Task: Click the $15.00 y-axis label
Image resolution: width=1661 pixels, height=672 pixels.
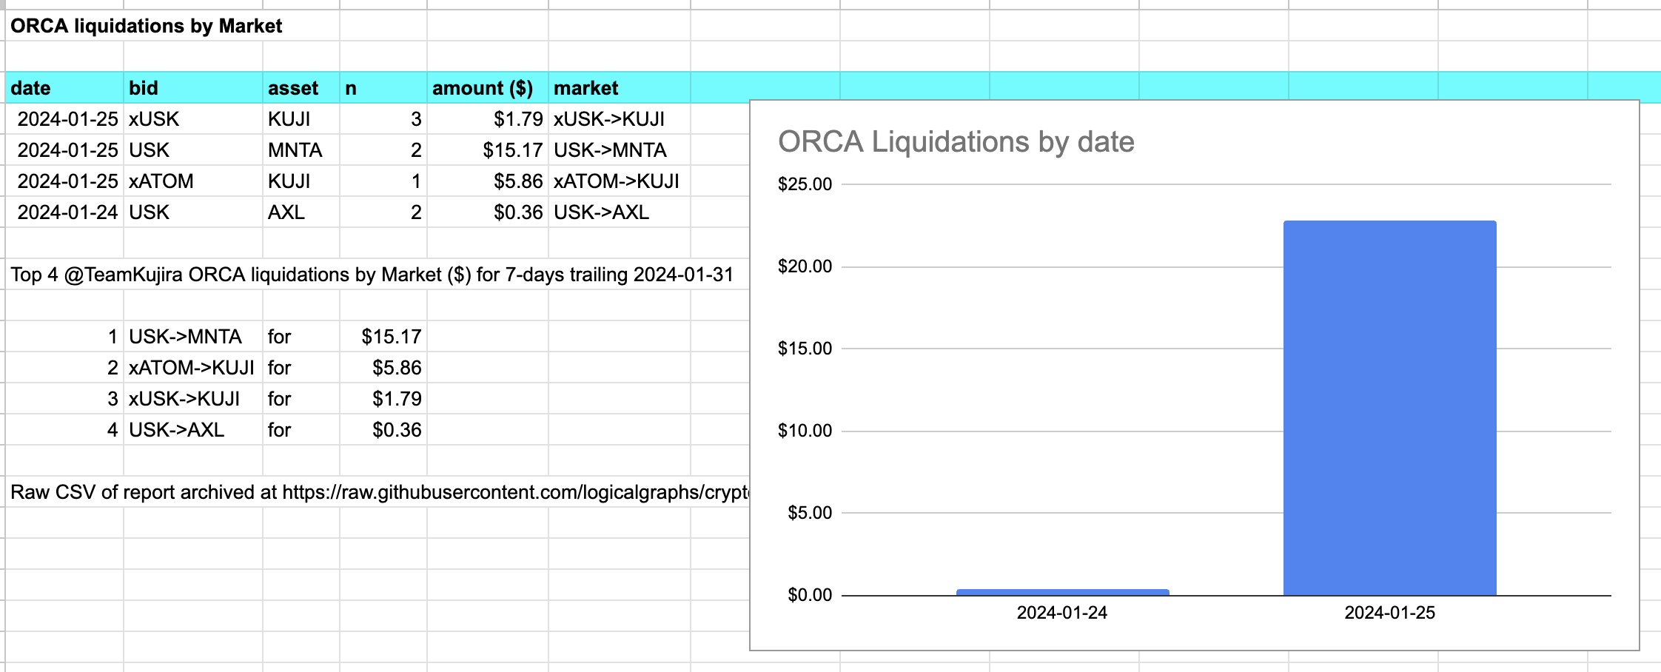Action: (x=805, y=349)
